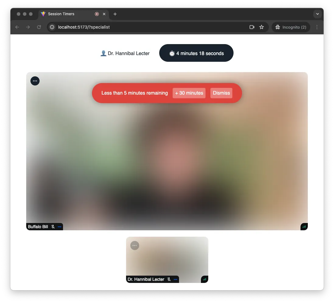Dismiss the time remaining warning
The image size is (334, 303).
click(x=221, y=93)
